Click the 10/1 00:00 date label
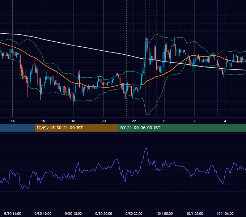Viewport: 246px width, 217px height. click(164, 213)
